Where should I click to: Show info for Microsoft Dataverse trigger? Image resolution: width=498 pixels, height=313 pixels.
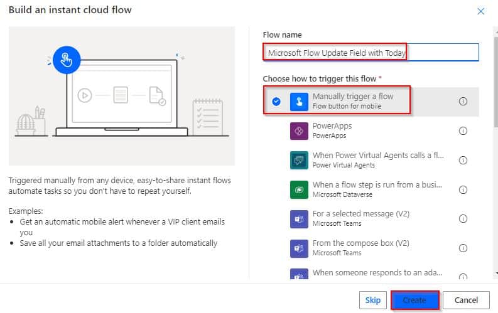463,189
